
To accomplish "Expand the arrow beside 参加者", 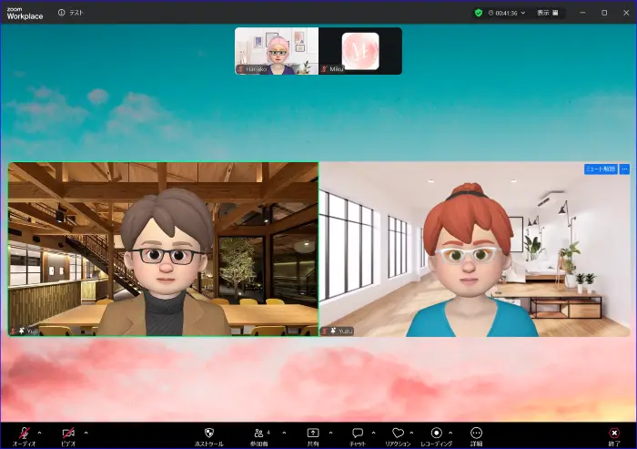I will (x=284, y=433).
